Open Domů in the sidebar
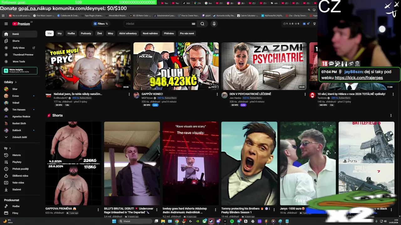 pyautogui.click(x=19, y=34)
